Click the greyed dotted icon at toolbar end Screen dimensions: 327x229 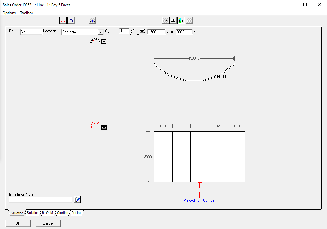coord(189,21)
